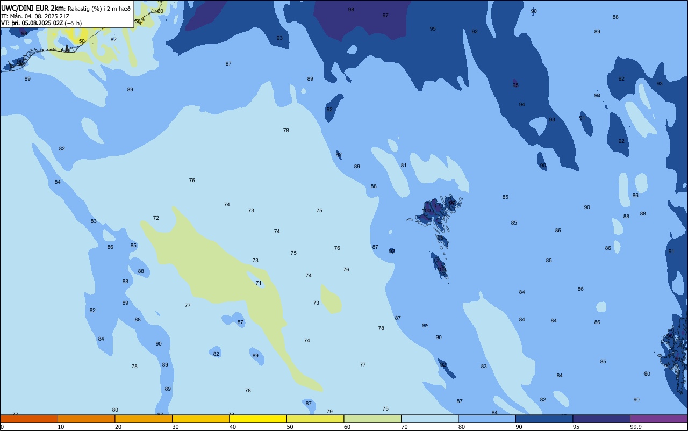Click the humidity value 81 on the map
Viewport: 688px width, 431px height.
click(x=404, y=165)
